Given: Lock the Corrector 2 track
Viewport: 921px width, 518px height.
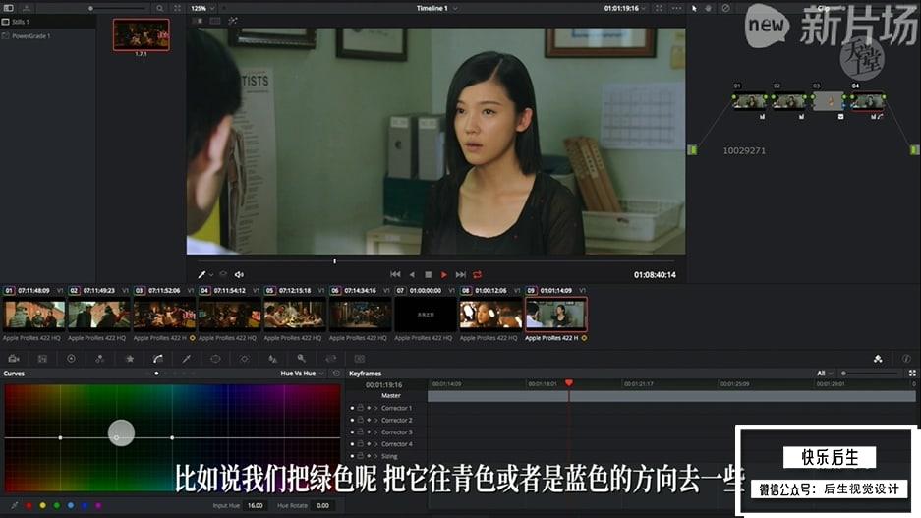Looking at the screenshot, I should click(360, 421).
